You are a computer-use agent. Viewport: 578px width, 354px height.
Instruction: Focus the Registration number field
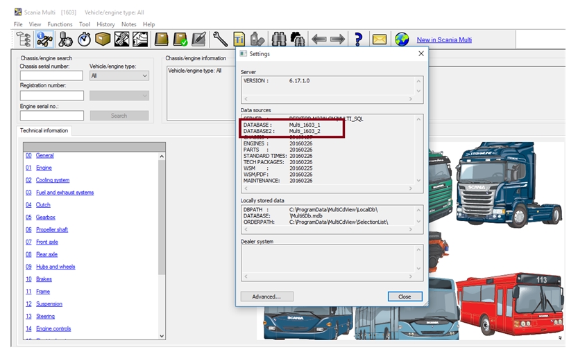[x=51, y=96]
